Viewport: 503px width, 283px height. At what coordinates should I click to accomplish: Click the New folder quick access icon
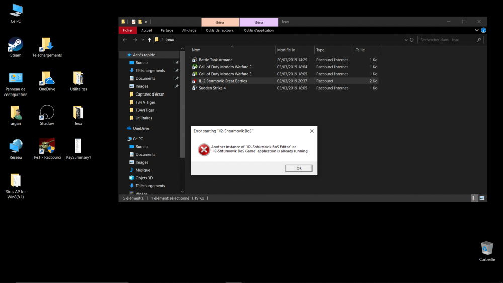pyautogui.click(x=140, y=22)
